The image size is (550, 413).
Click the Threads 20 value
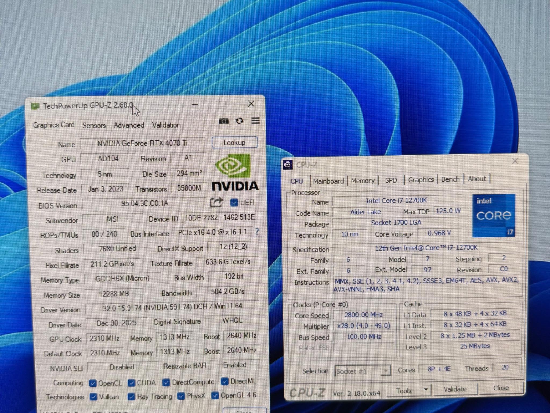point(505,367)
